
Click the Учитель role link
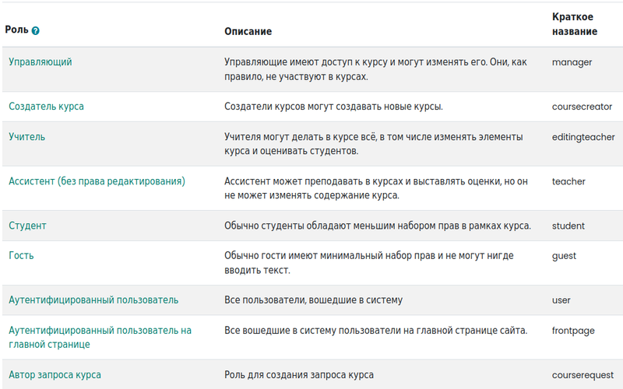[26, 137]
